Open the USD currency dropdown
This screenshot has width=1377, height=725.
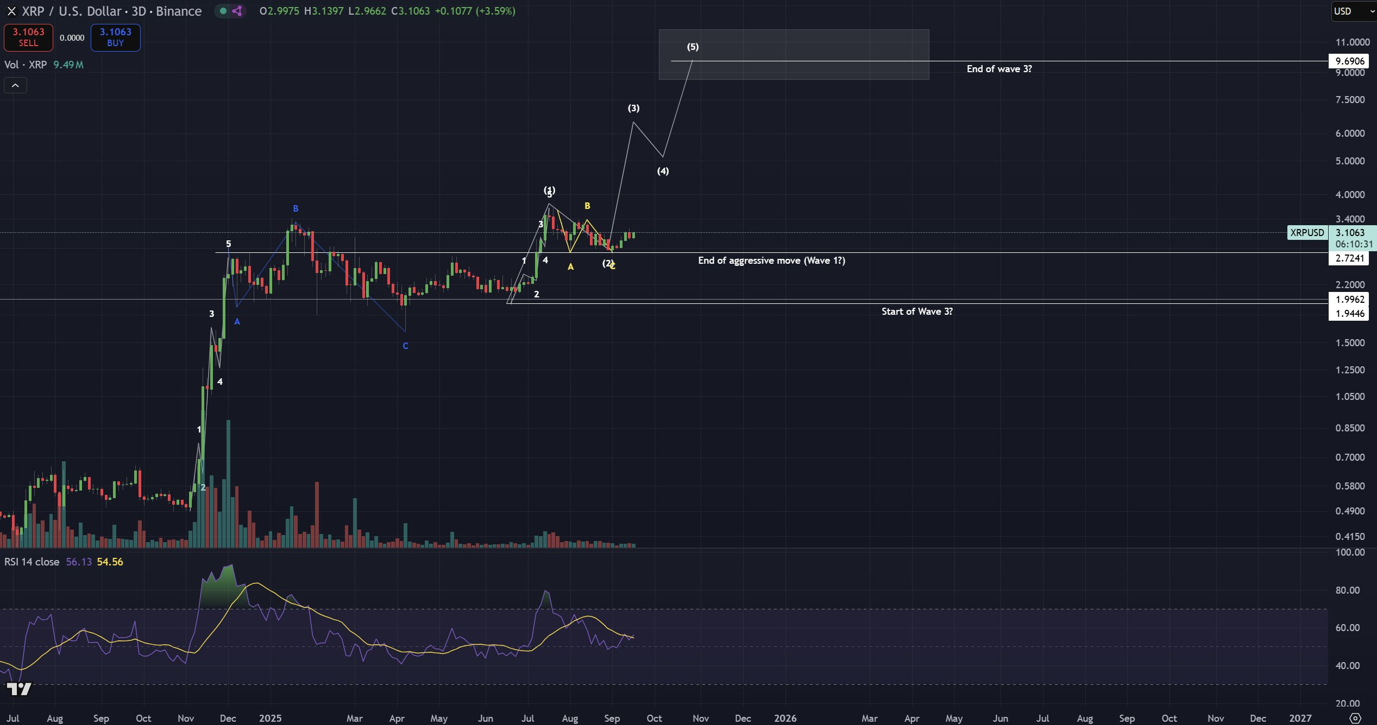tap(1354, 11)
